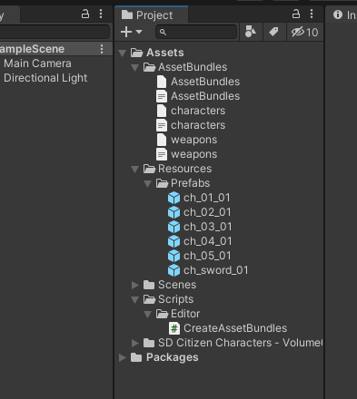Expand the Packages folder arrow

[x=123, y=357]
